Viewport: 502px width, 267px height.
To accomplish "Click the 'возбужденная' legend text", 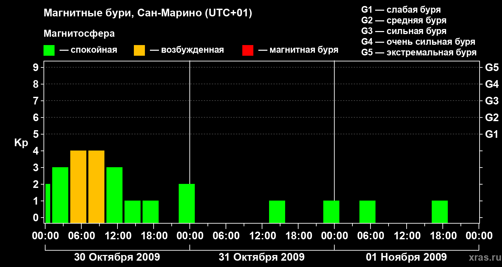I will pos(192,50).
